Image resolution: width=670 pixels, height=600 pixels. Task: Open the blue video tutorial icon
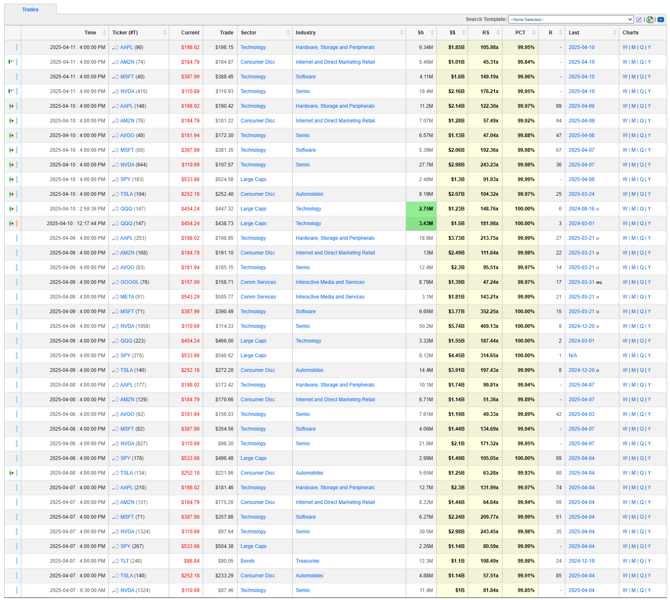(x=661, y=19)
